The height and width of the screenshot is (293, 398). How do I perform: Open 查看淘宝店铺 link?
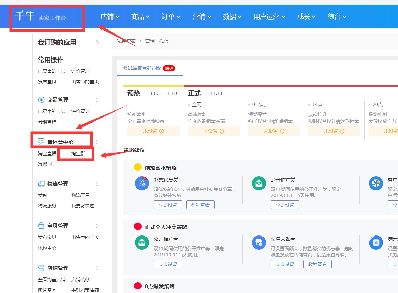click(51, 280)
